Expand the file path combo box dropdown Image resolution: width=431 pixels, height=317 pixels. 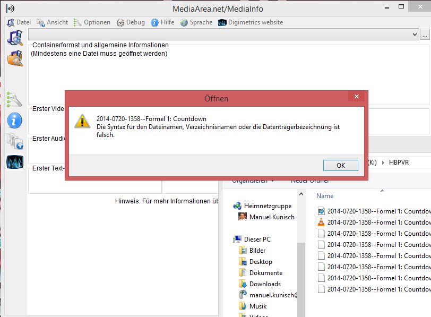(x=415, y=35)
